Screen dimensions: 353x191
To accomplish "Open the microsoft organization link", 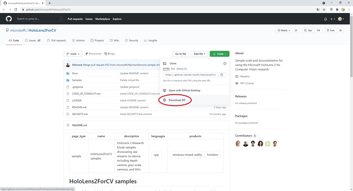I will coord(18,30).
